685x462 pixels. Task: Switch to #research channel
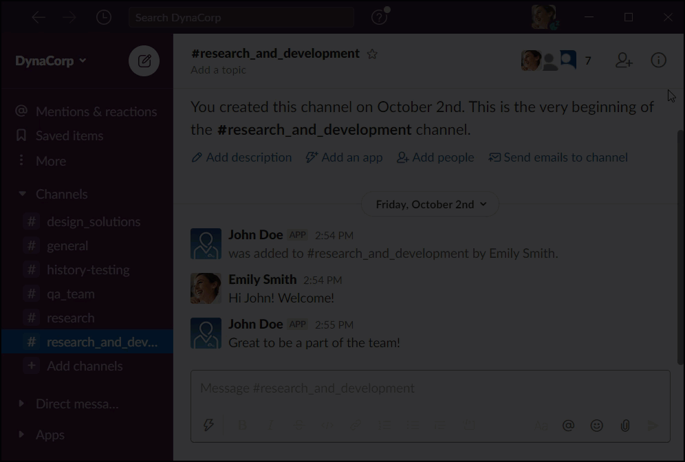[x=87, y=318]
